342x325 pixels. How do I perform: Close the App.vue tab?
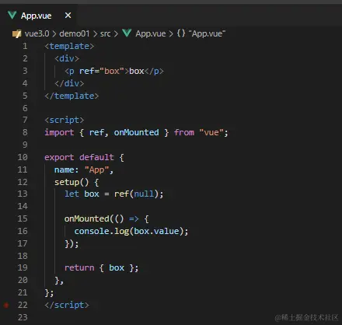click(x=68, y=16)
